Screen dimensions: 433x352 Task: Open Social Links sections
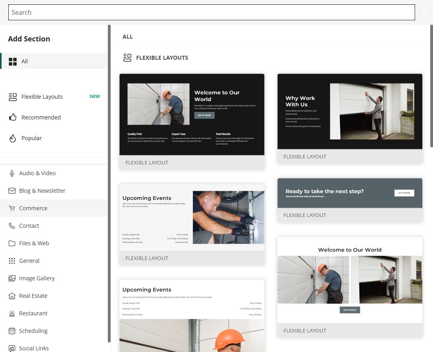[x=54, y=348]
